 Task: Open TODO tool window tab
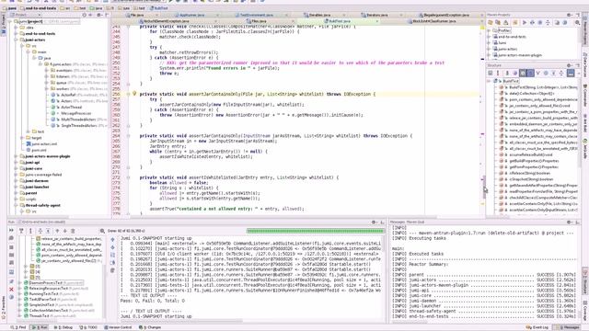[x=88, y=327]
